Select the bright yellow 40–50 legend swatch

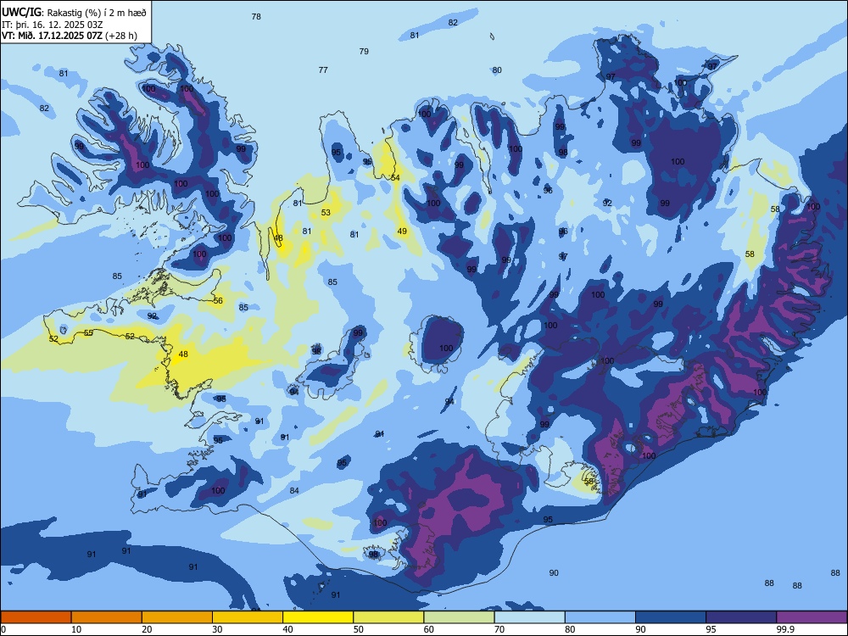318,617
